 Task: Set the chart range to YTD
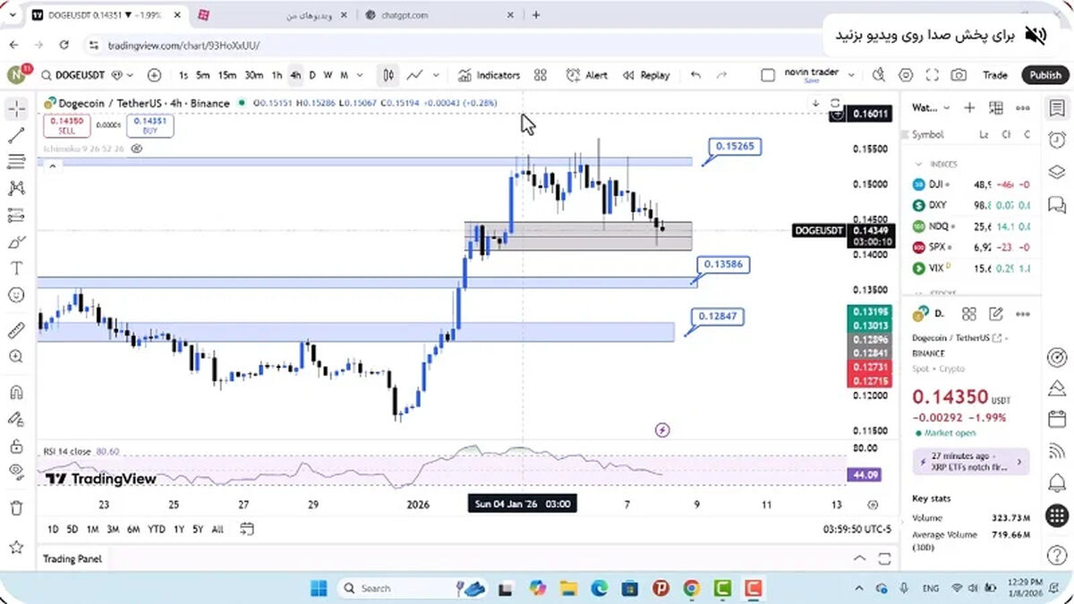coord(157,530)
